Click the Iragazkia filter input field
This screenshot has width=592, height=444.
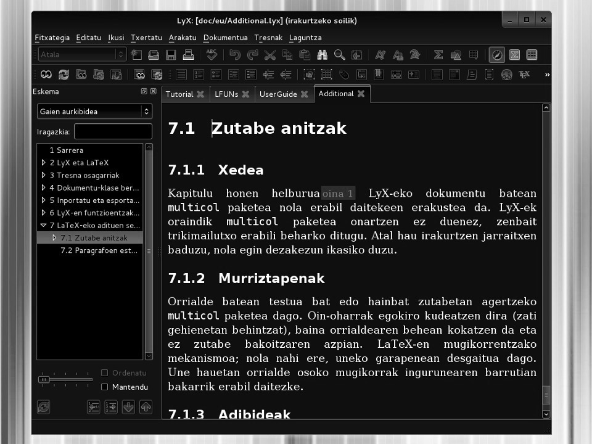(x=113, y=132)
